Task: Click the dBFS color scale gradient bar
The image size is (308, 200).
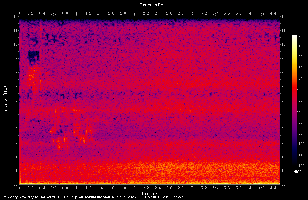Action: pyautogui.click(x=294, y=100)
